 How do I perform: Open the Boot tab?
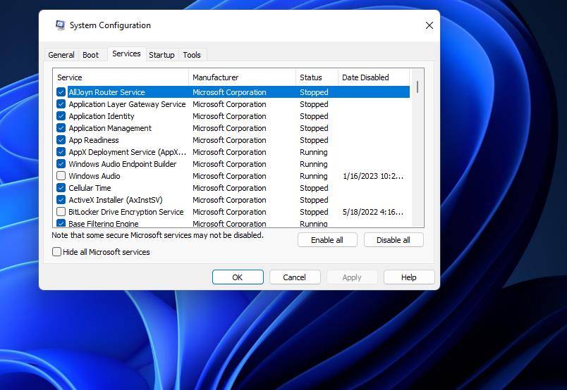pyautogui.click(x=90, y=55)
